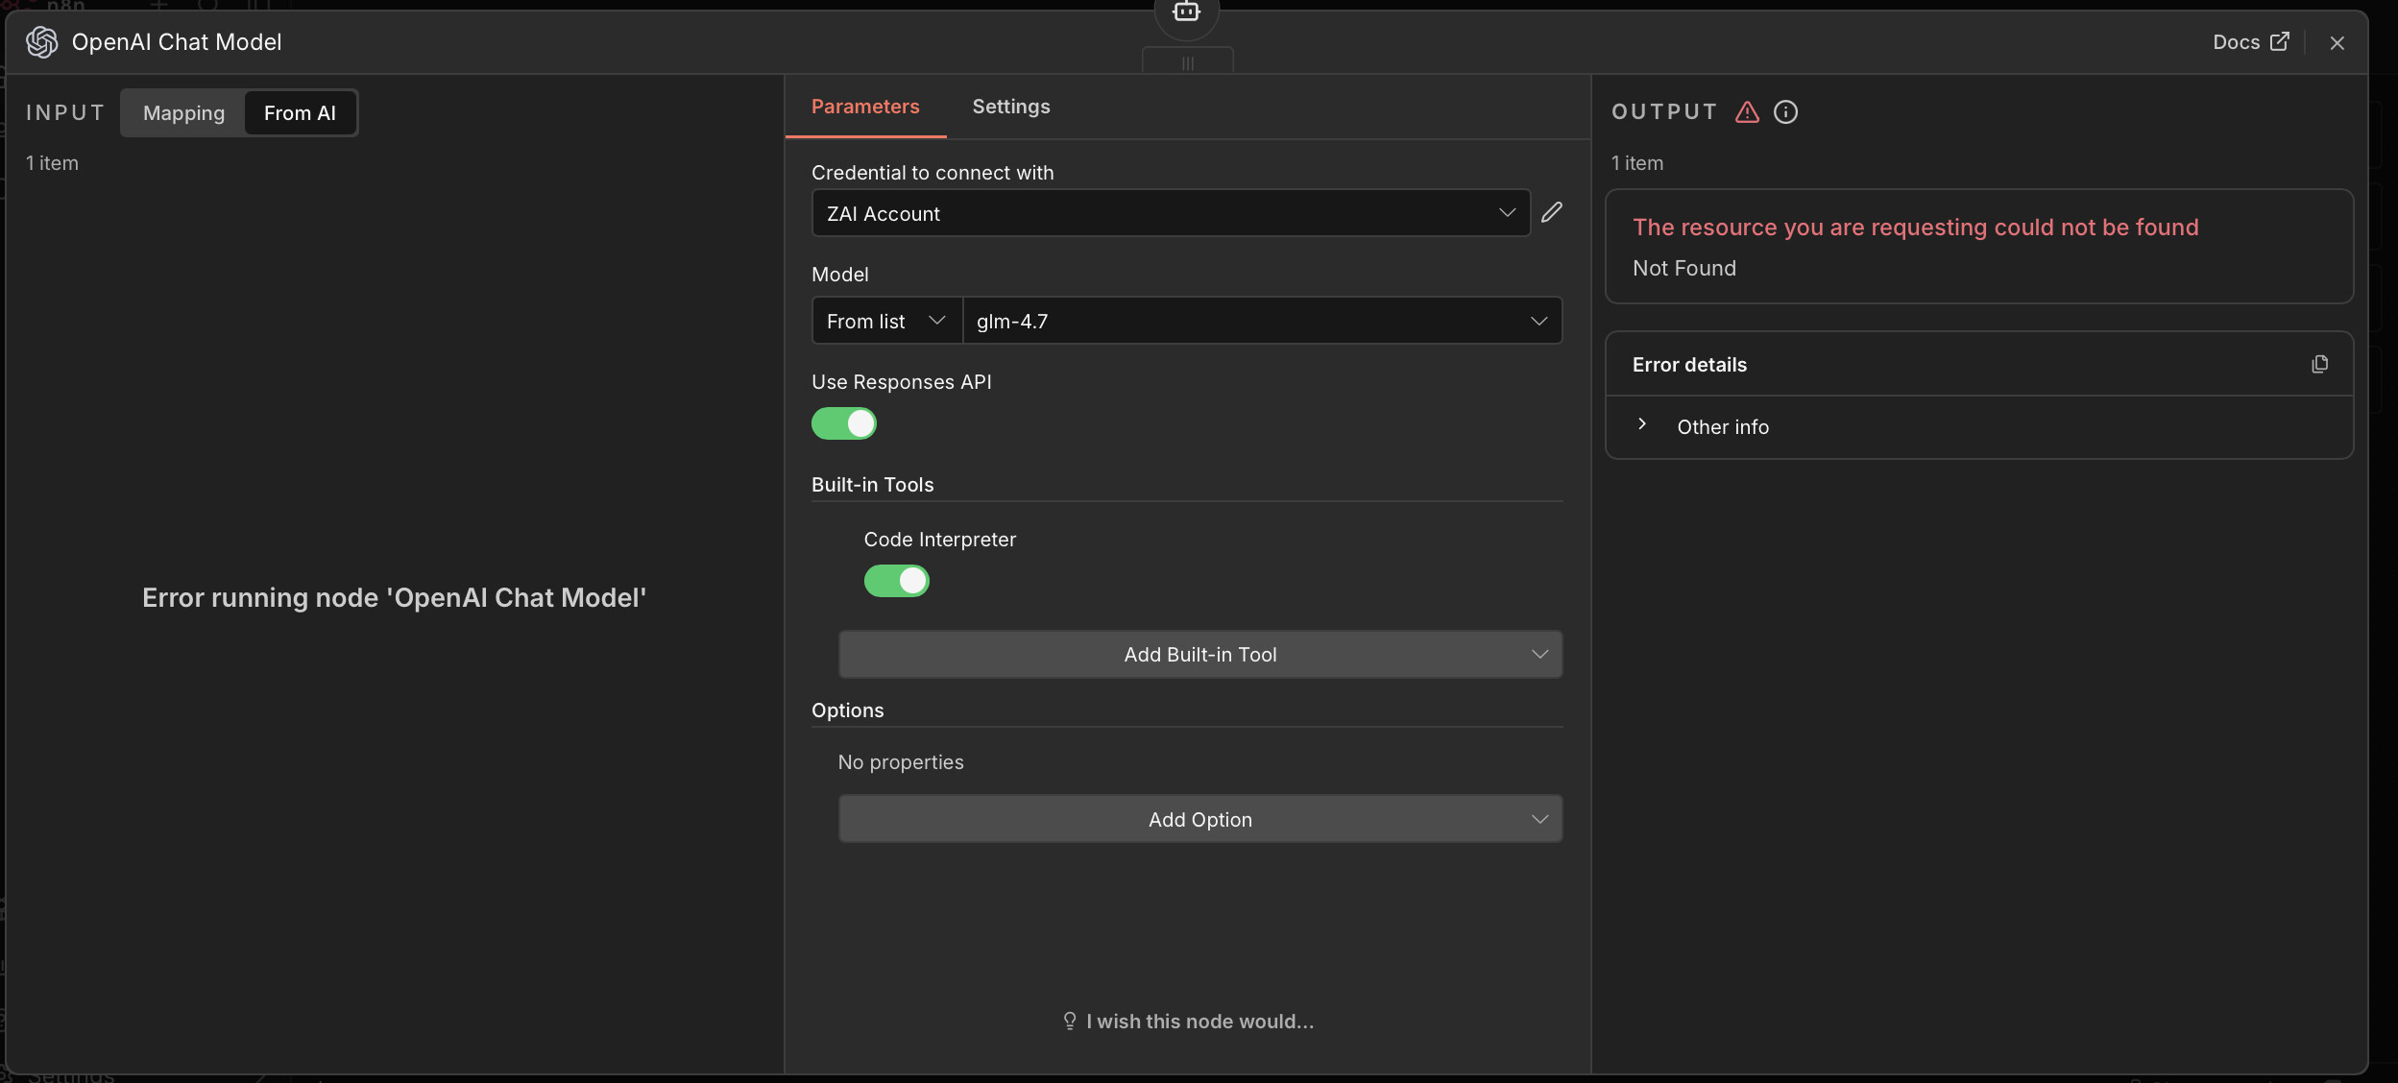Open the ZAI Account credential dropdown
The image size is (2398, 1083).
[x=1170, y=213]
